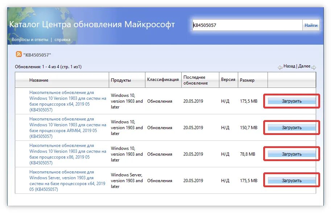Image resolution: width=331 pixels, height=213 pixels.
Task: Click the right arrow icon beside Далее
Action: click(x=314, y=67)
